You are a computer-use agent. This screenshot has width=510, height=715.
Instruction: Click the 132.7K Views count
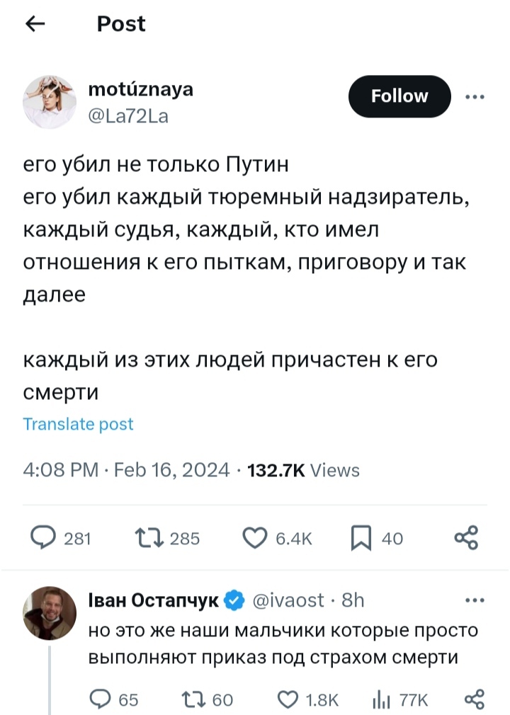pos(303,471)
